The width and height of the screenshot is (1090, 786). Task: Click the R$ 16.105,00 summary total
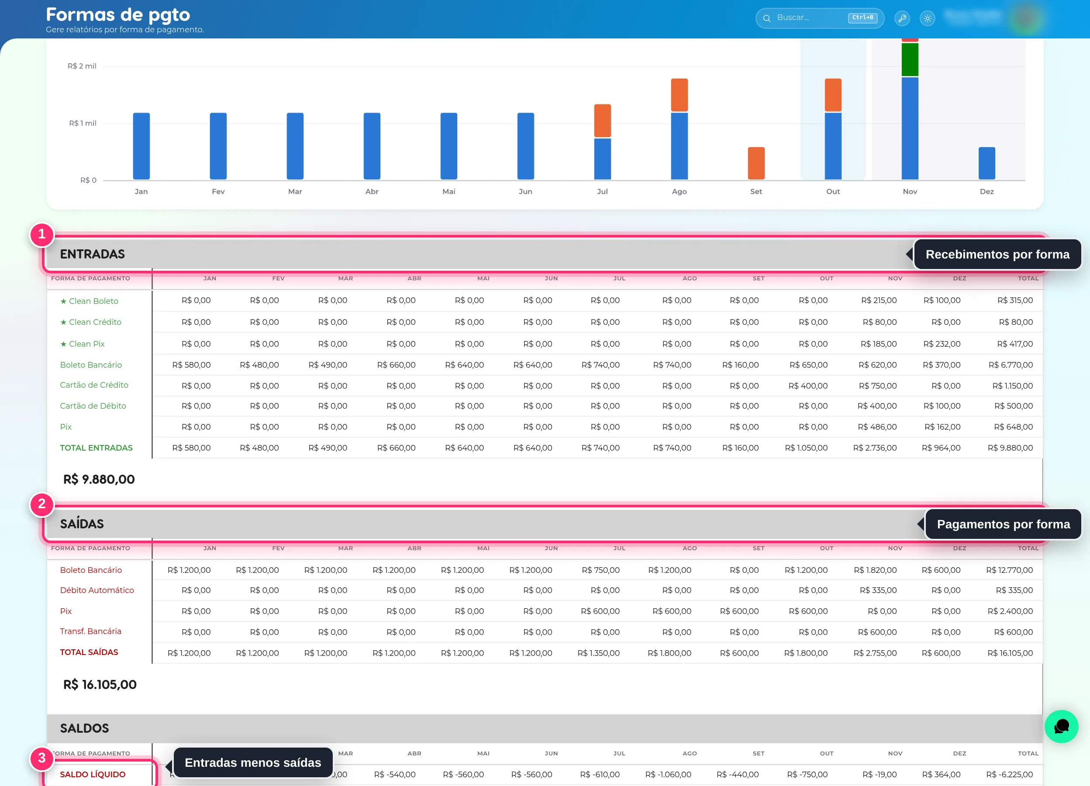100,684
